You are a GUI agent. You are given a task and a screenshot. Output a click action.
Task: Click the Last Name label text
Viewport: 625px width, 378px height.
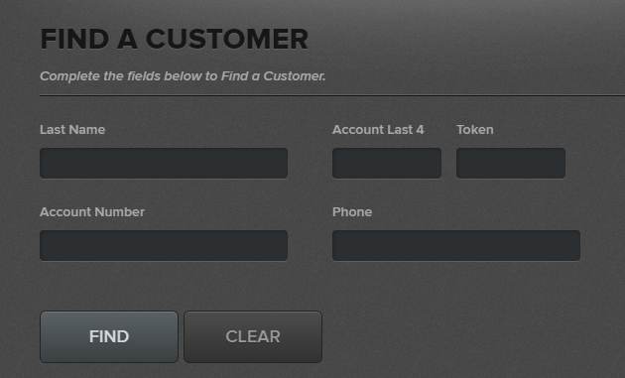72,130
